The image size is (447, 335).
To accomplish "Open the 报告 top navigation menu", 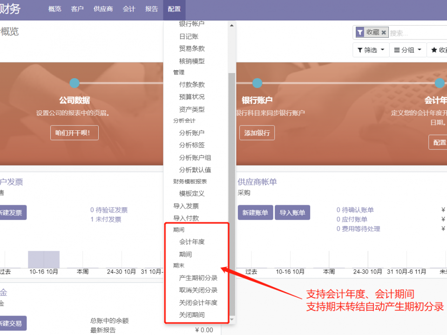I will (x=151, y=9).
